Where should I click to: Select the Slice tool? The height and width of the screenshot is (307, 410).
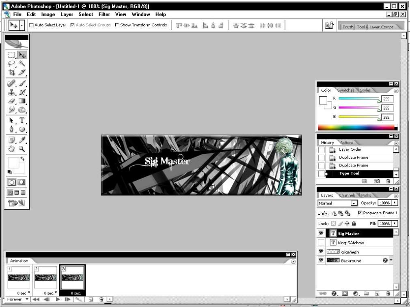click(22, 72)
